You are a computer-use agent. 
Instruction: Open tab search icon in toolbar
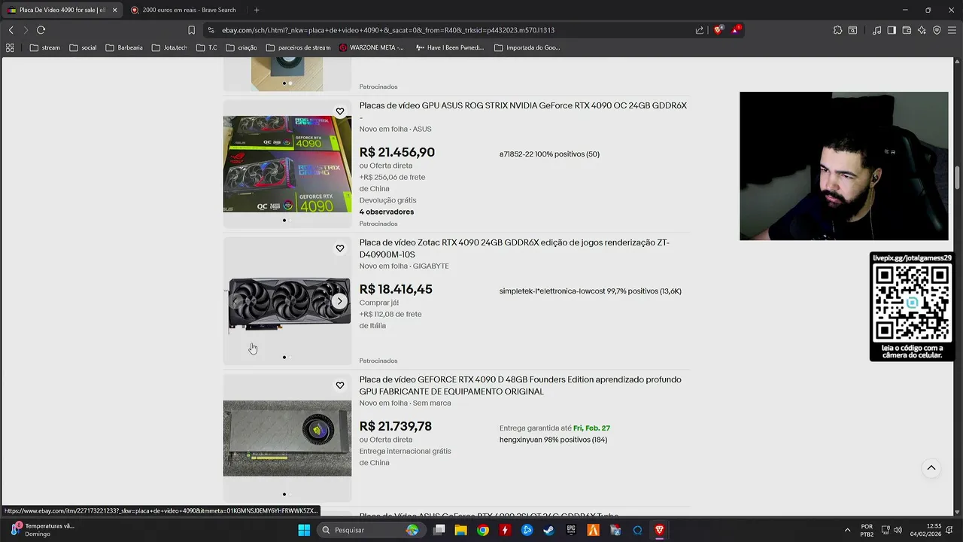click(852, 30)
